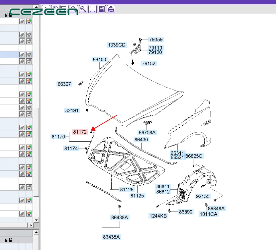The image size is (276, 250).
Task: Click the 价格 column header in lower panel
Action: point(9,240)
